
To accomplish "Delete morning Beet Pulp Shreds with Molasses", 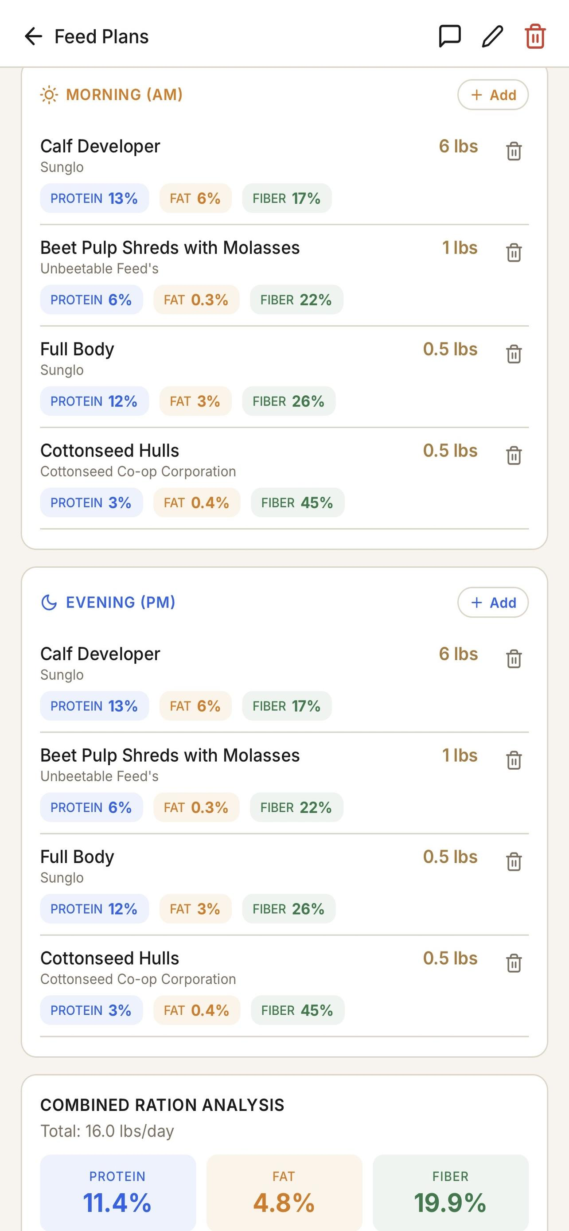I will point(514,253).
